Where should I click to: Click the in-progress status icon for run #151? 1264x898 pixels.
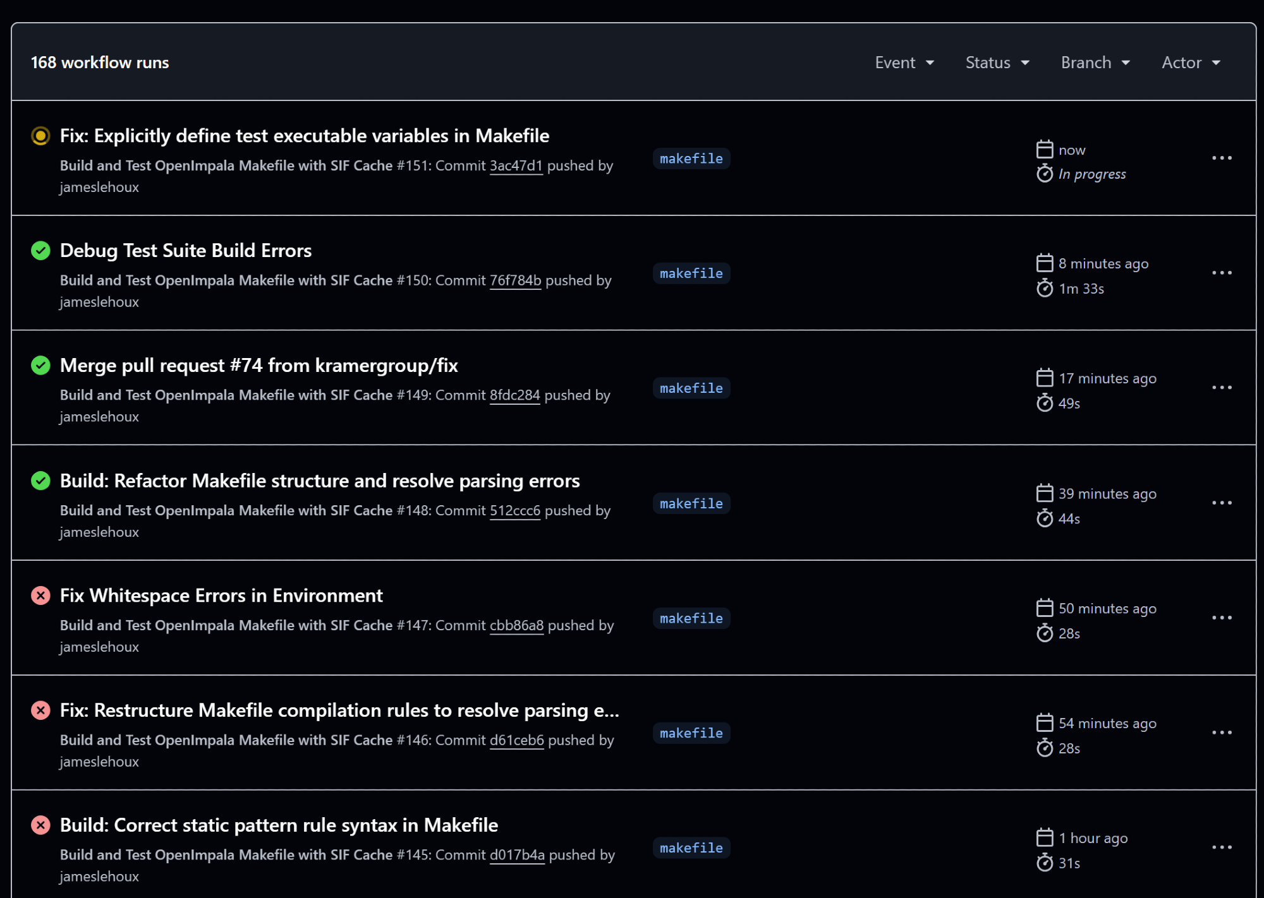(40, 136)
